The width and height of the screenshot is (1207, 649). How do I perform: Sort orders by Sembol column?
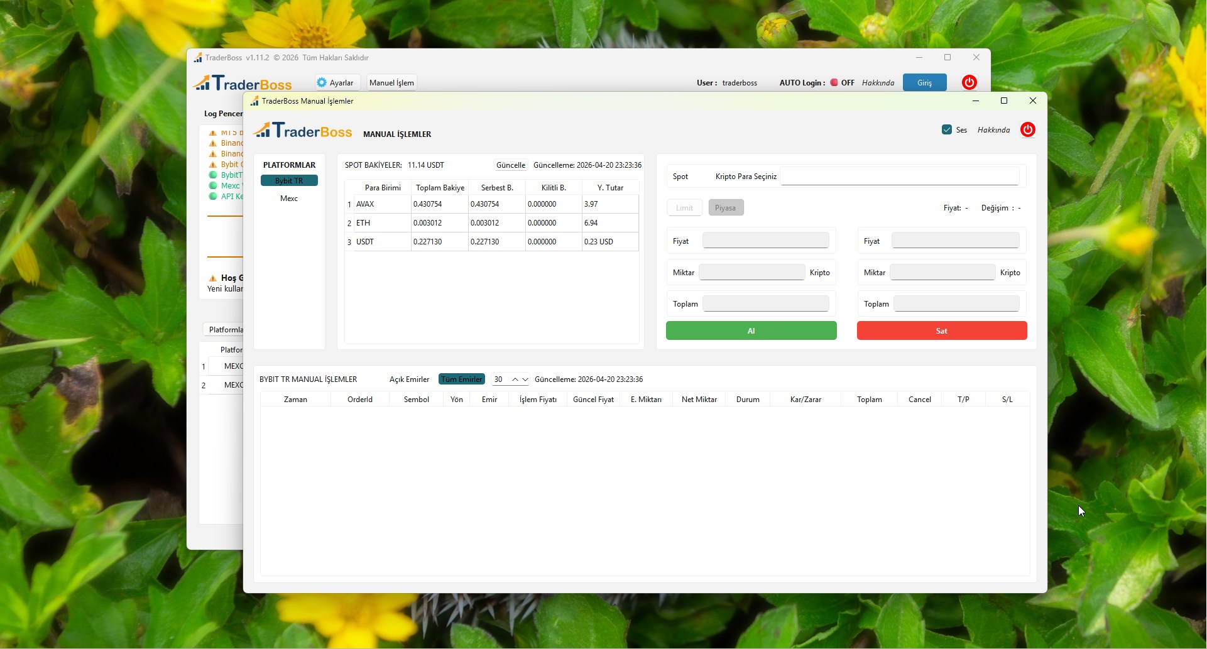point(417,400)
